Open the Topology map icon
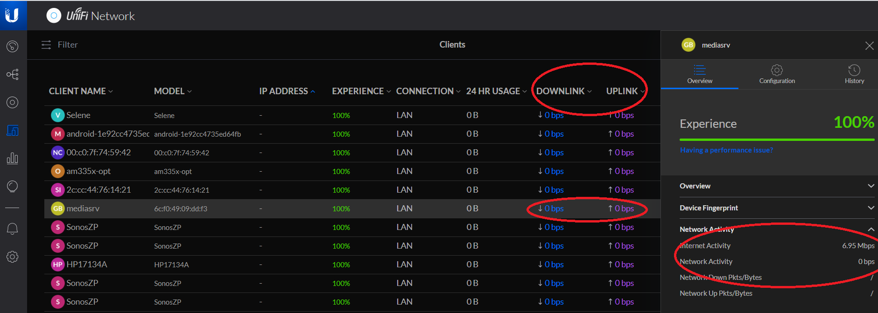 pyautogui.click(x=13, y=74)
